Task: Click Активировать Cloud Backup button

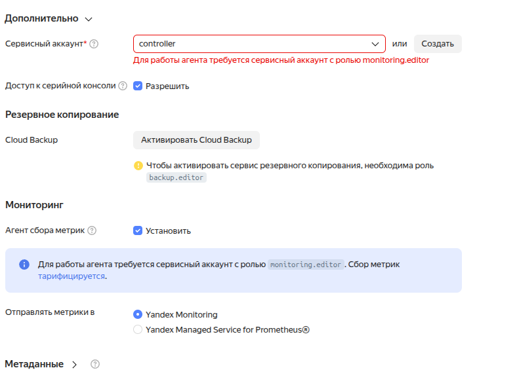Action: (x=197, y=140)
